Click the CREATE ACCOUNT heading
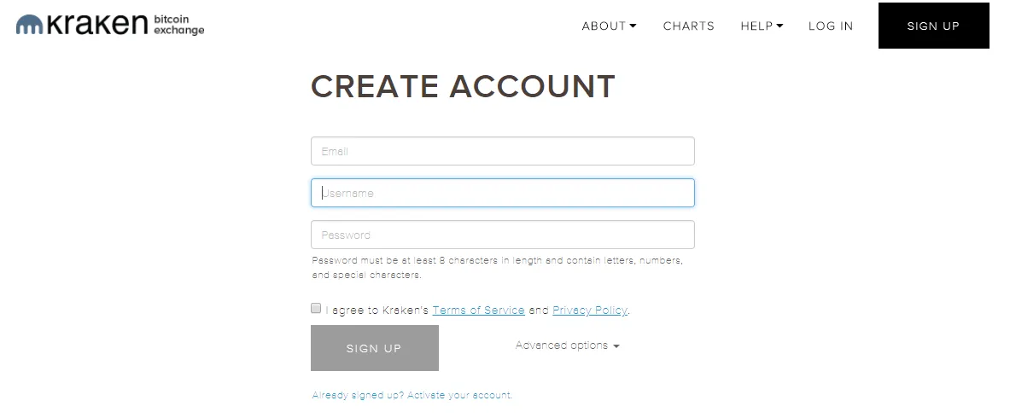The image size is (1010, 418). (x=463, y=86)
